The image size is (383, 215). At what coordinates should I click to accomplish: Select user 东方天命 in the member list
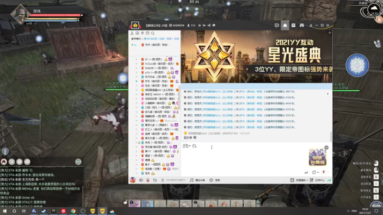[158, 77]
